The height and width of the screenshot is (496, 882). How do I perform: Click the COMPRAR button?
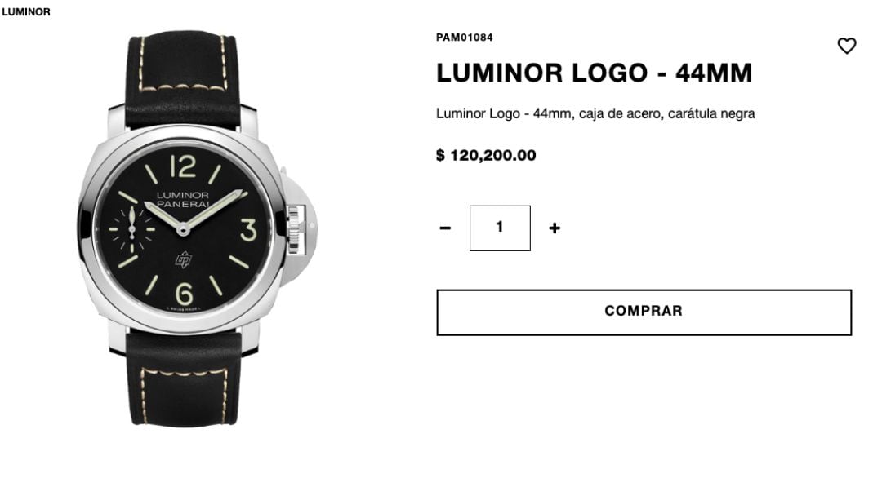tap(644, 312)
